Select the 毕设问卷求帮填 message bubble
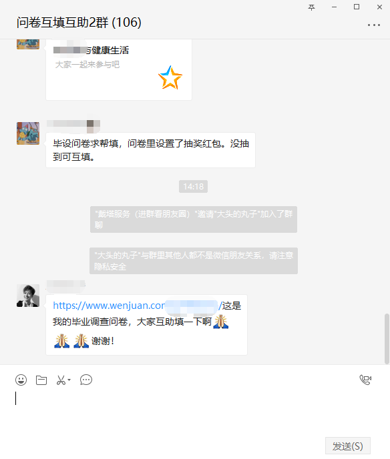The width and height of the screenshot is (390, 459). 151,150
